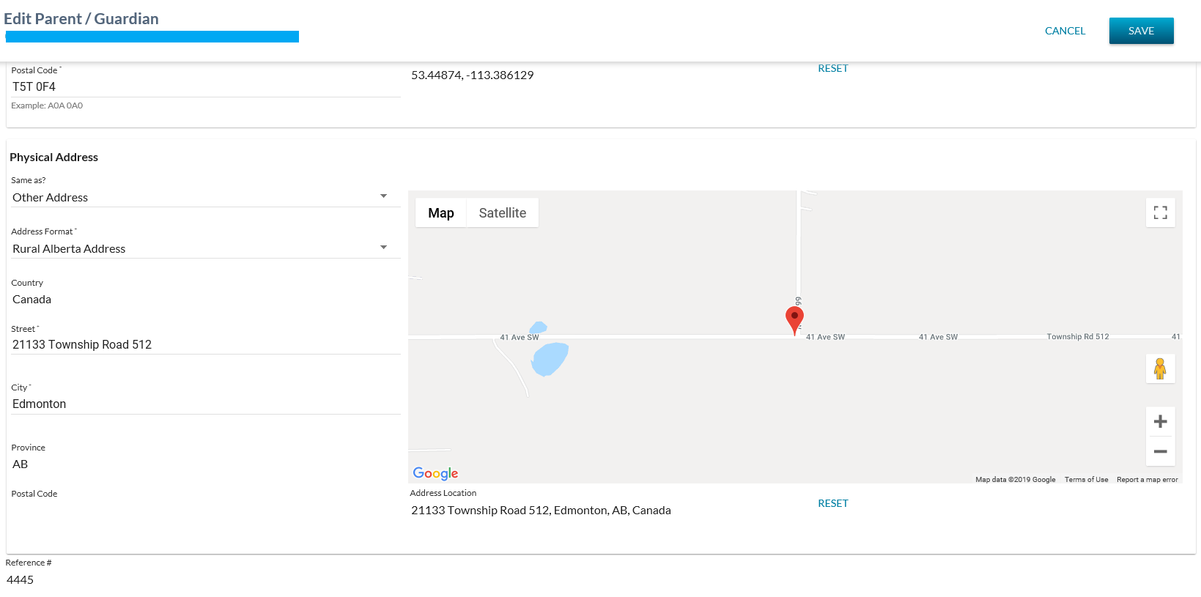Reset the physical address location

click(x=833, y=503)
